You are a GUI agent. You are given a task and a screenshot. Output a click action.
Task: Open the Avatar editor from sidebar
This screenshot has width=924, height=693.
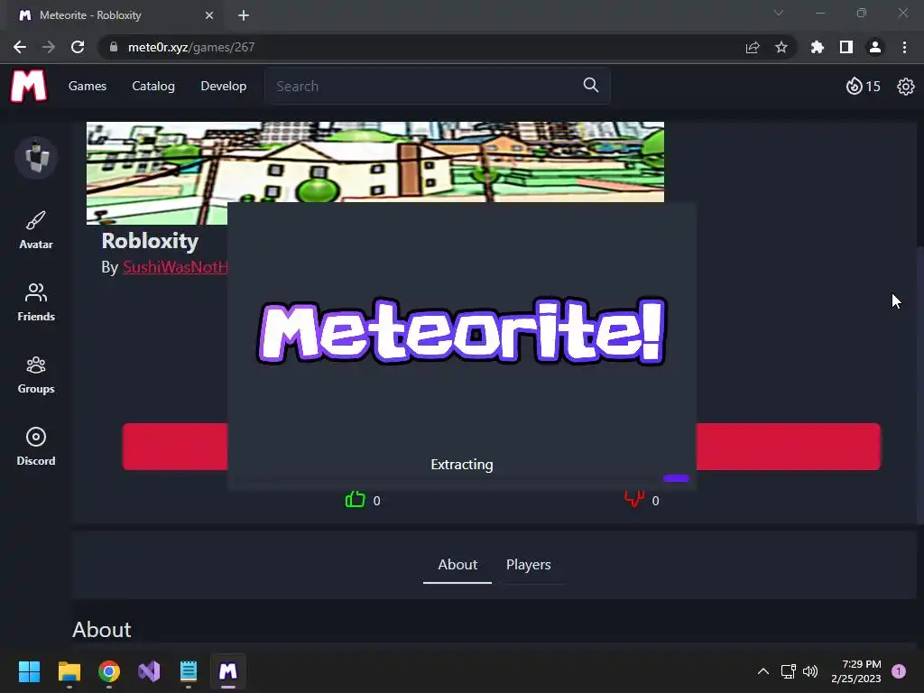pyautogui.click(x=36, y=230)
